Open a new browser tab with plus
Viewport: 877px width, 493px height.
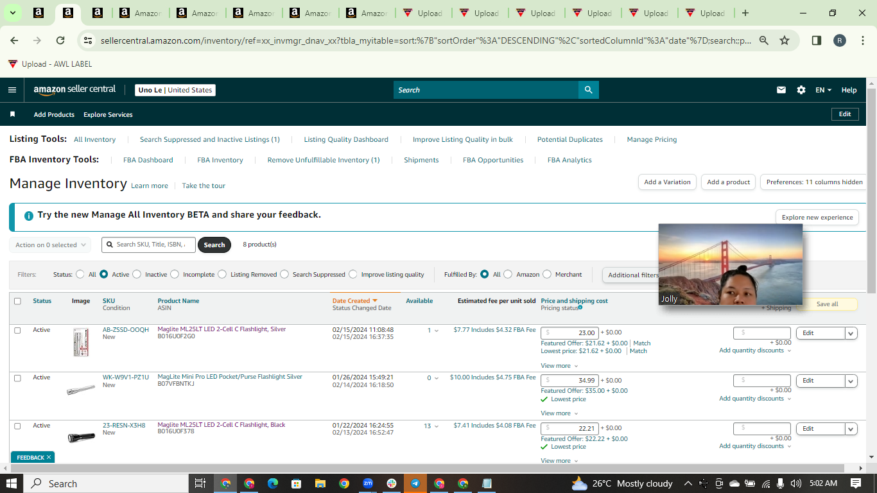coord(745,13)
